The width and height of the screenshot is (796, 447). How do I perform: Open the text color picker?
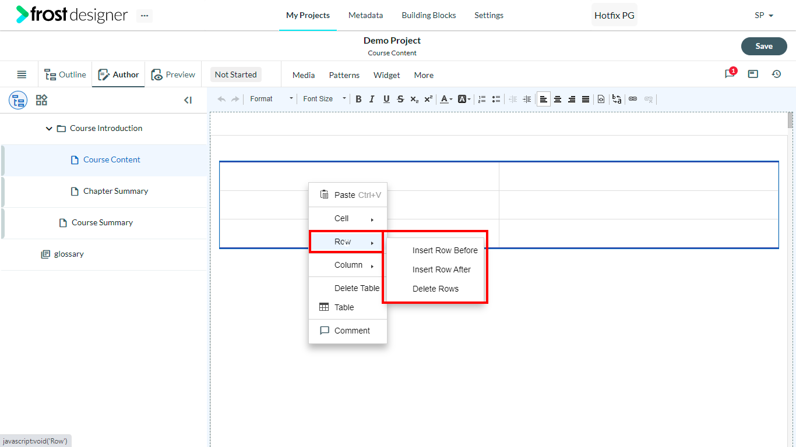pos(446,99)
